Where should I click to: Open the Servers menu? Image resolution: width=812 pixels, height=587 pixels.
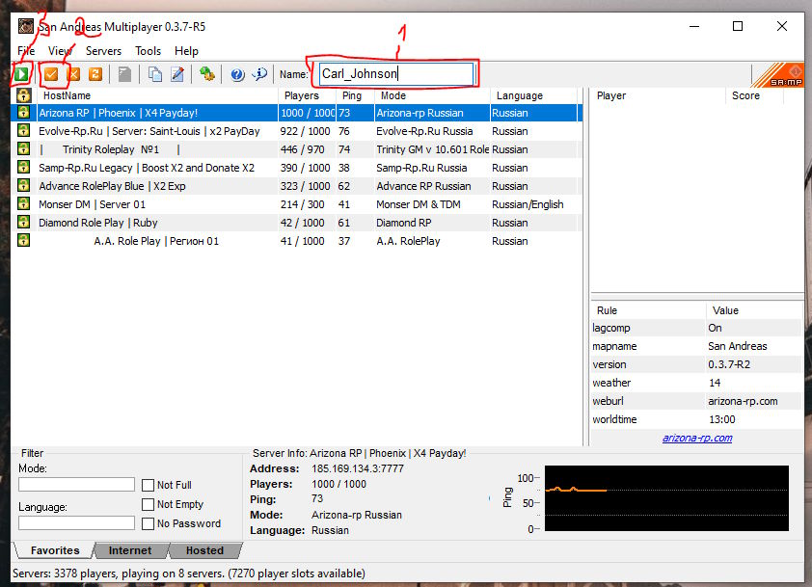pyautogui.click(x=103, y=51)
